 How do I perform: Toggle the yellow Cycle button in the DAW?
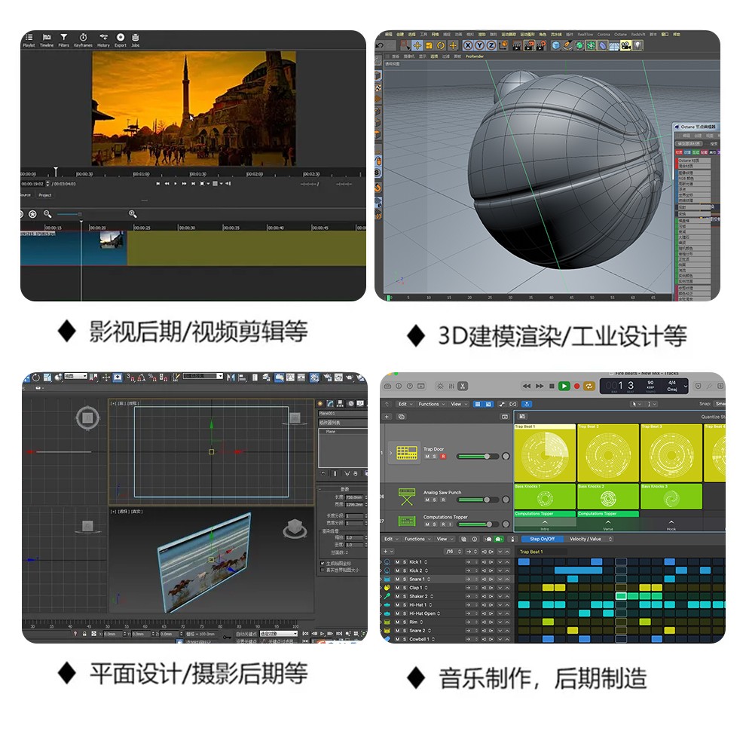(589, 386)
